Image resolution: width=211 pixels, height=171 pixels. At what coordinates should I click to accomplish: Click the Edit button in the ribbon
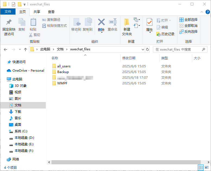[x=162, y=27]
